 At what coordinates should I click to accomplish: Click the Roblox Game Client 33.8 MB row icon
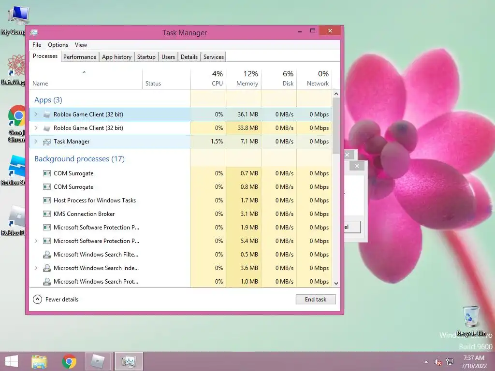(x=47, y=128)
